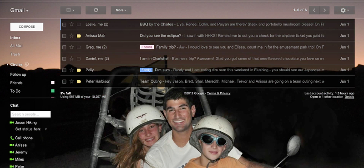Select the Greg email checkbox
Viewport: 364px width, 168px height.
click(x=64, y=47)
